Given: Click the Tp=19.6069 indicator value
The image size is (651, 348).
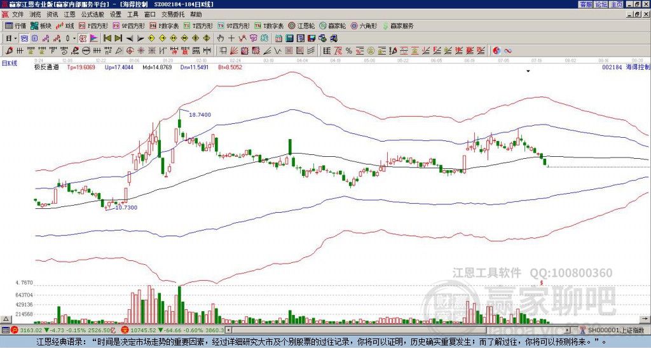Looking at the screenshot, I should point(81,67).
